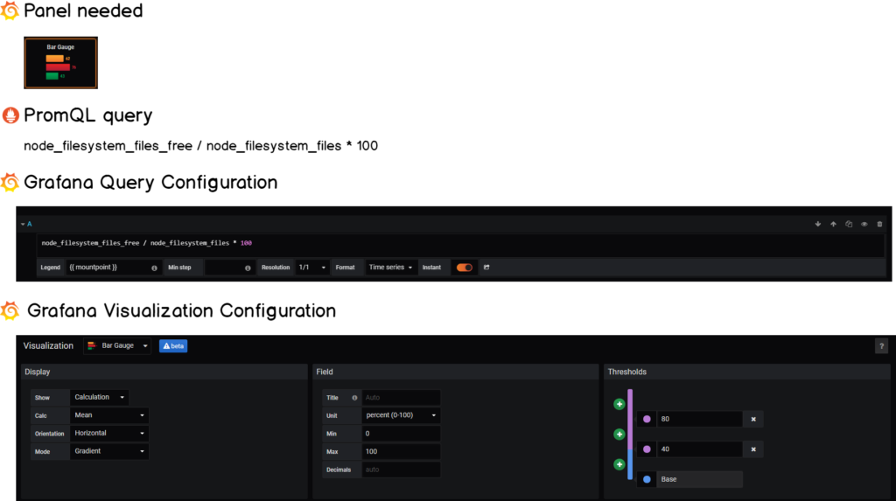This screenshot has width=896, height=501.
Task: Pick color for Base threshold
Action: click(647, 479)
